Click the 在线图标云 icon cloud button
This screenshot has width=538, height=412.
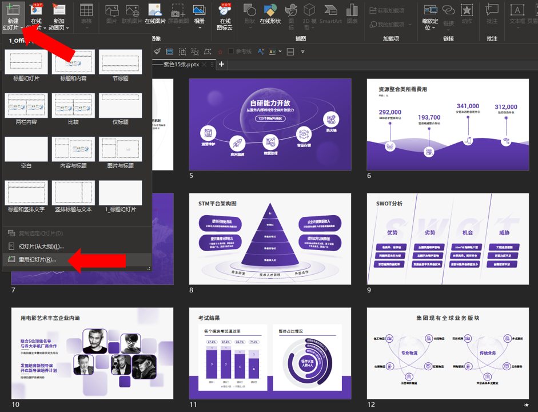pos(225,17)
